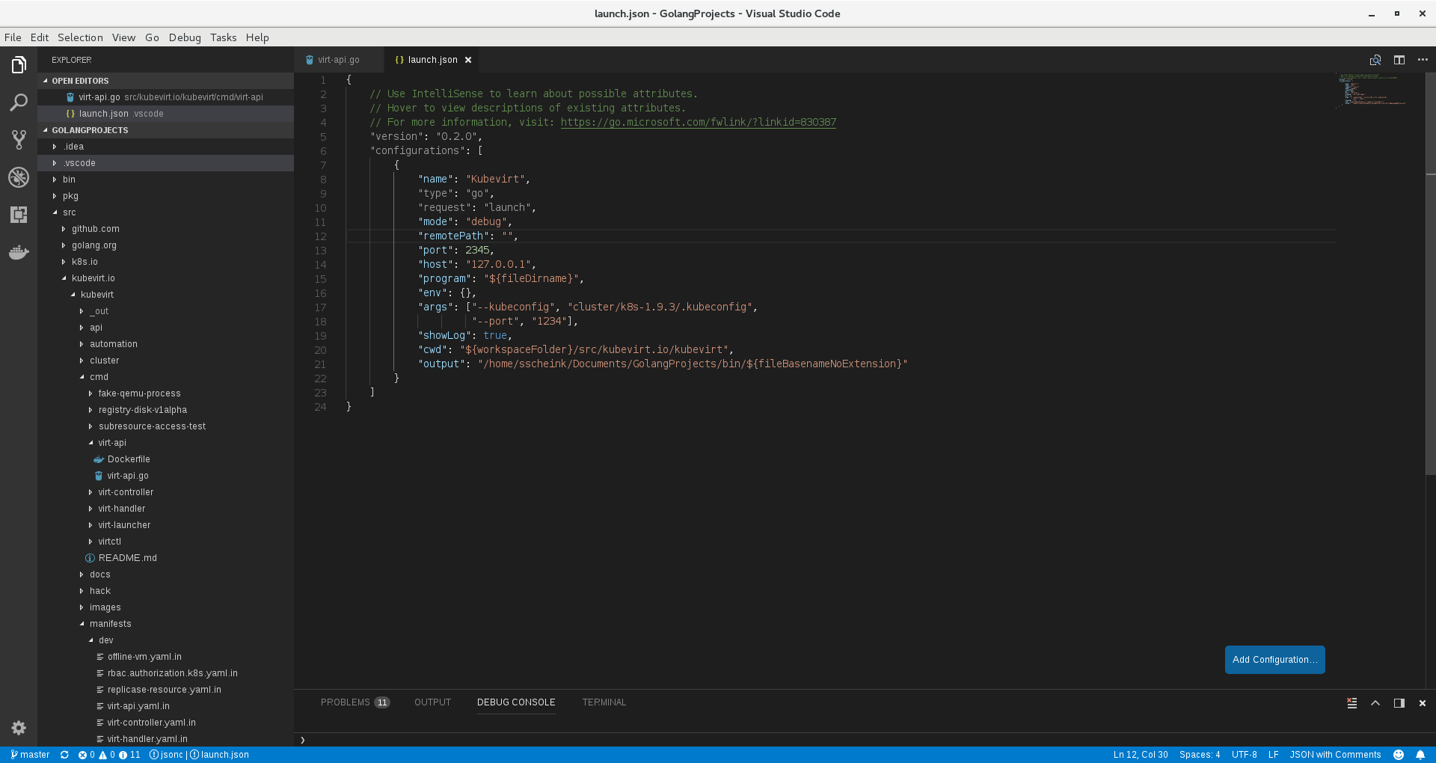Open the Help menu
The width and height of the screenshot is (1436, 763).
(x=257, y=37)
